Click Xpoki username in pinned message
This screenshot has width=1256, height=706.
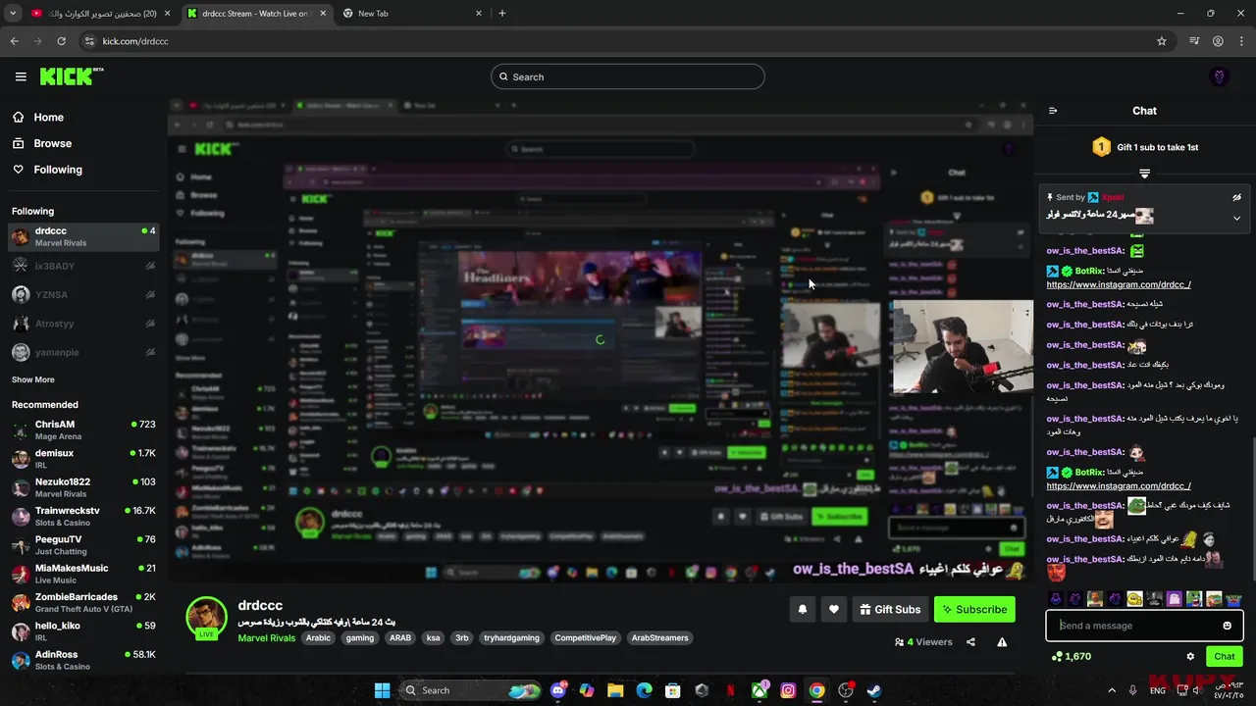tap(1113, 197)
